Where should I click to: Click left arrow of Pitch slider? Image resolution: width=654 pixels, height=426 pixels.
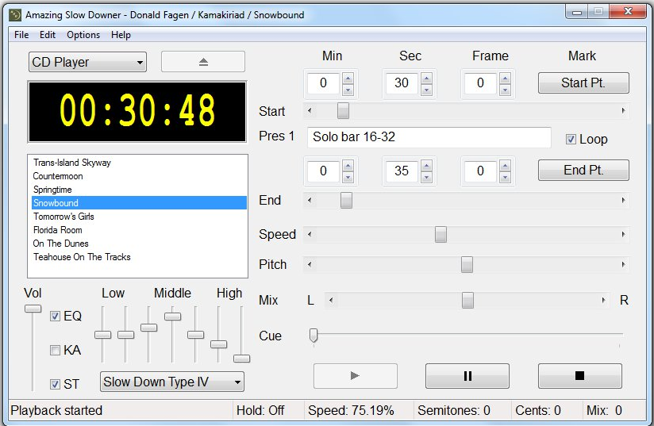310,264
